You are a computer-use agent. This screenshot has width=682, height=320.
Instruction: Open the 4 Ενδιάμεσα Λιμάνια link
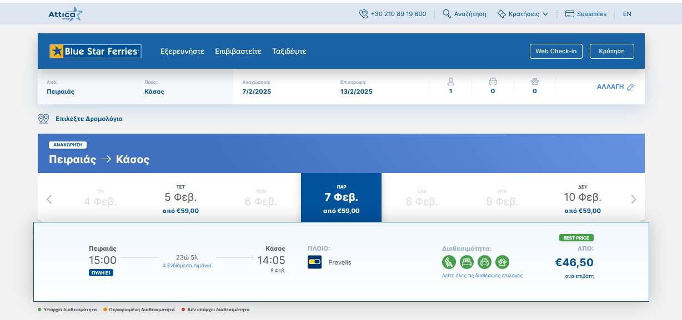click(x=187, y=266)
